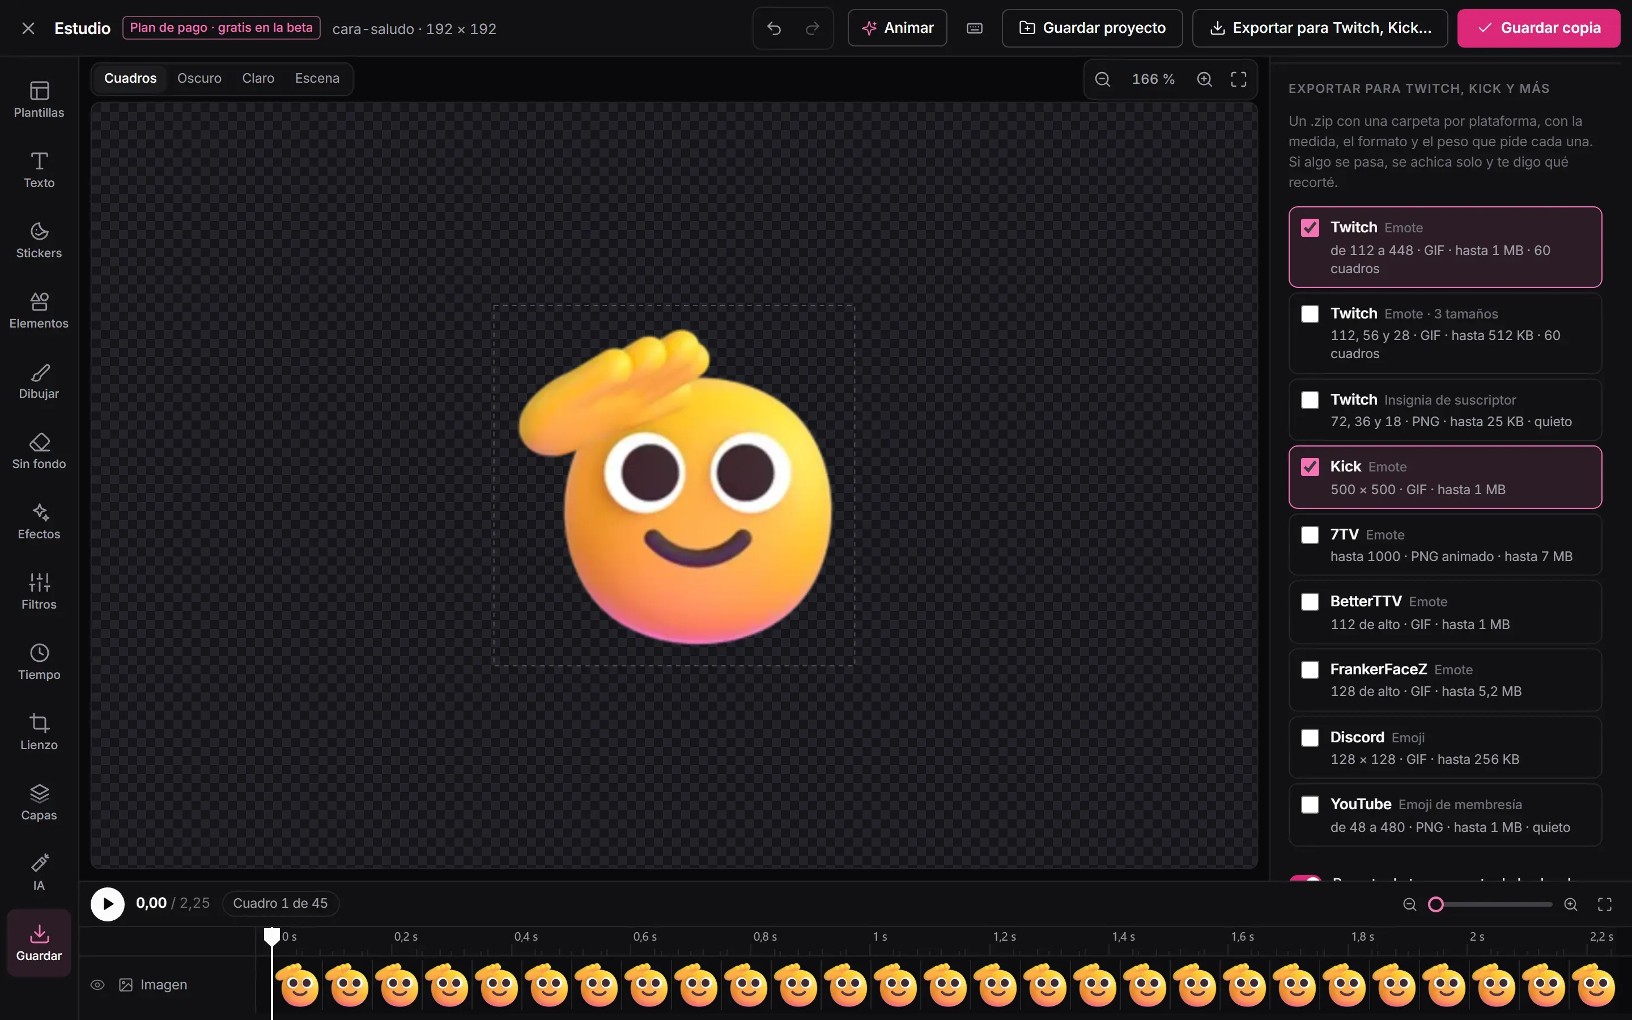Open the Efectos panel

point(39,521)
